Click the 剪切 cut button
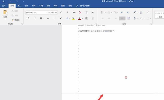This screenshot has height=100, width=164. click(x=15, y=11)
